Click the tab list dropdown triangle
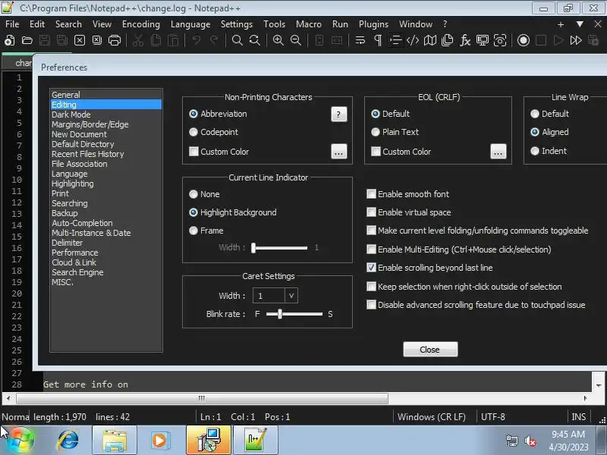 pos(580,24)
